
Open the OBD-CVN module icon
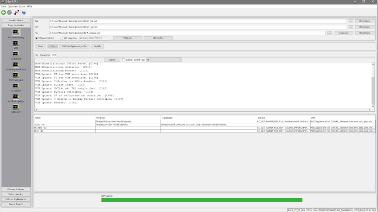tap(16, 107)
